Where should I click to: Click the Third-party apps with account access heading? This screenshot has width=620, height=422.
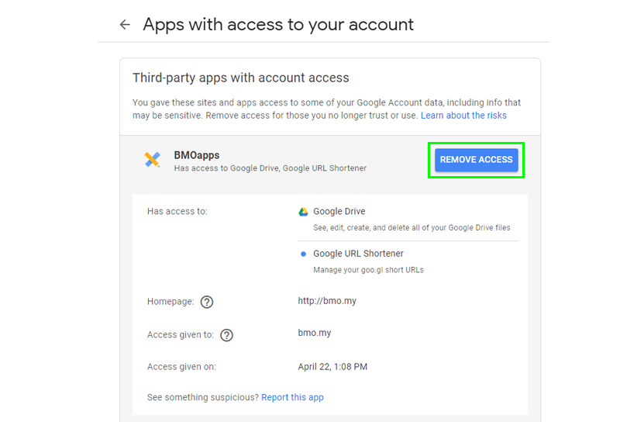coord(241,78)
